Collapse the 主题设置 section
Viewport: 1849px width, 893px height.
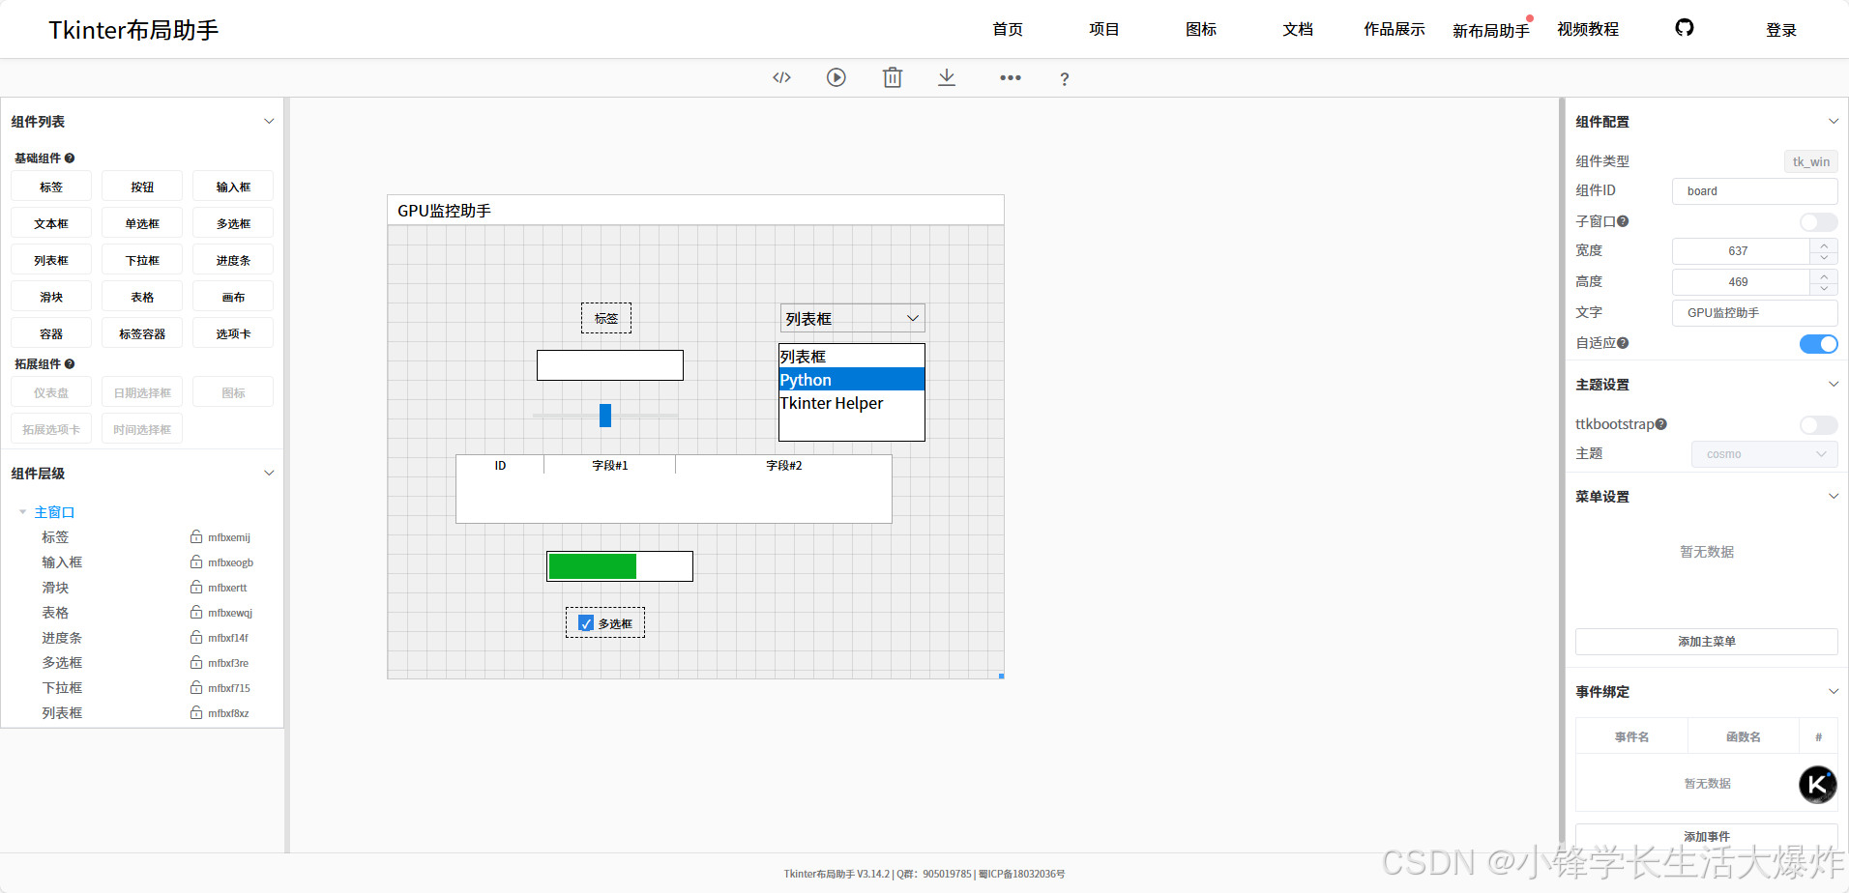click(x=1833, y=385)
